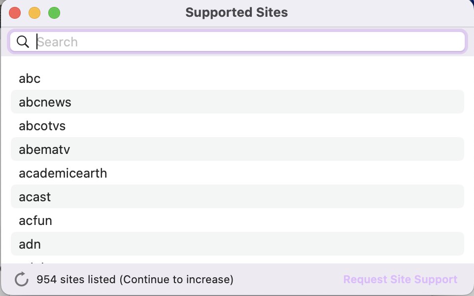This screenshot has width=474, height=296.
Task: Click the Continue to increase note
Action: (x=176, y=280)
